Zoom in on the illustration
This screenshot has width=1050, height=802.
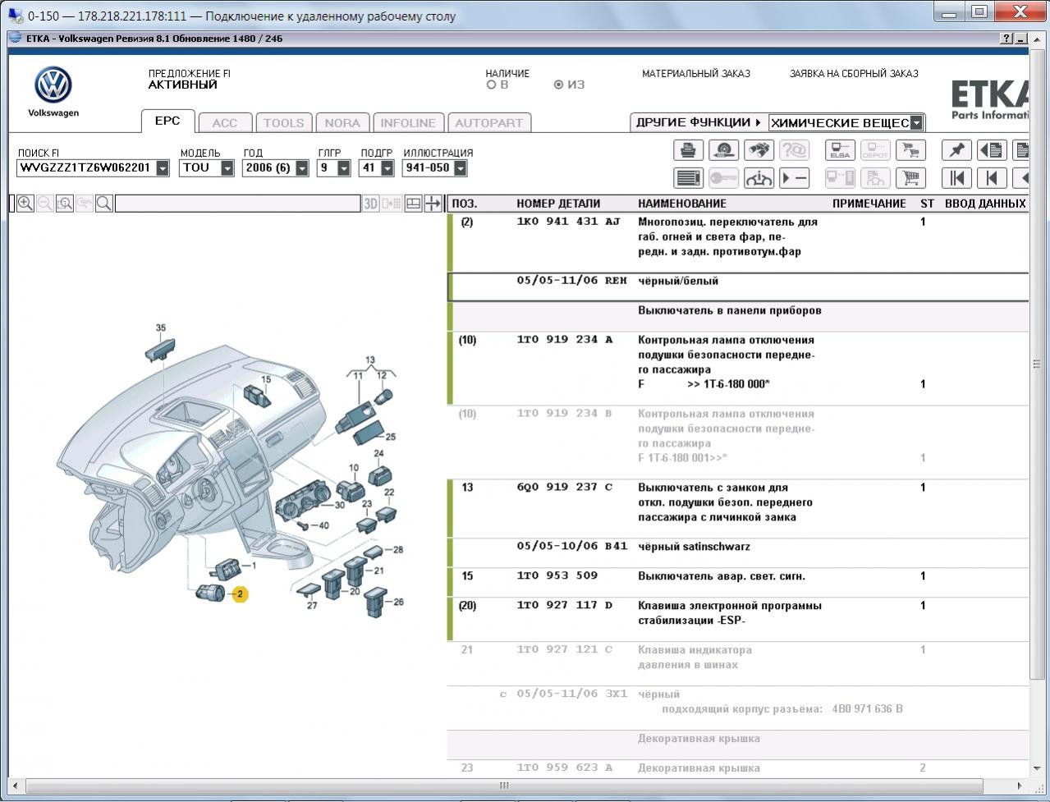click(25, 204)
